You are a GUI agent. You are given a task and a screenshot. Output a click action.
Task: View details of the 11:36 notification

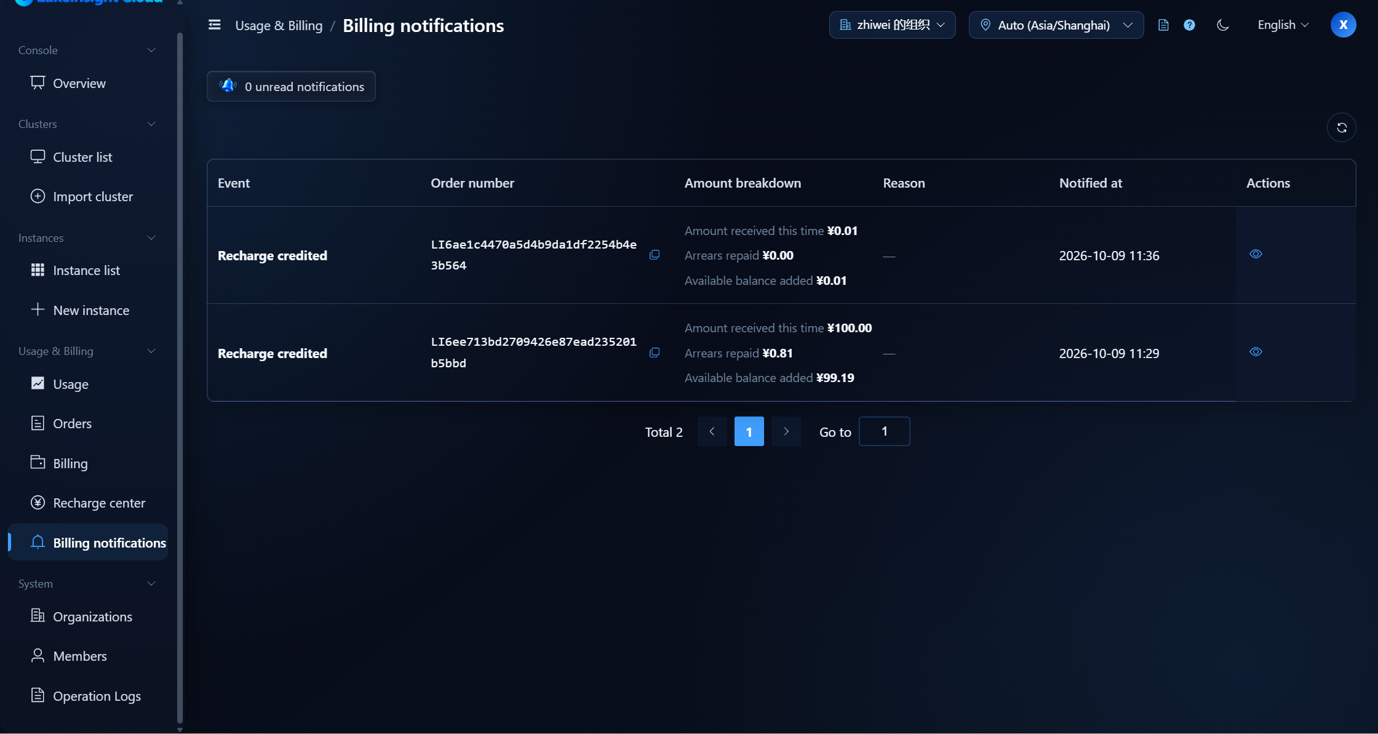[1256, 253]
